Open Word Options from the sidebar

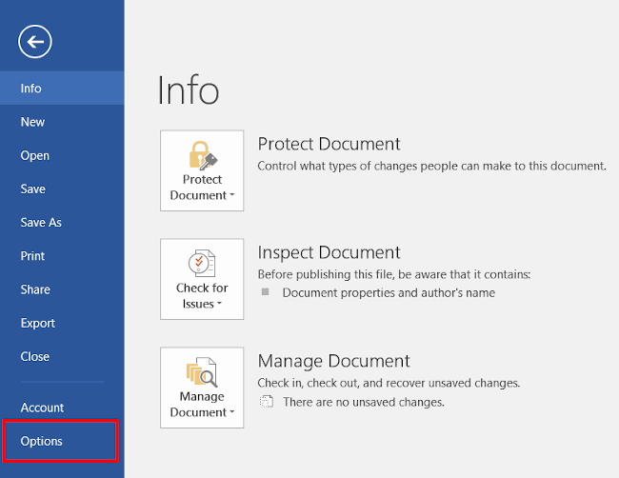(41, 441)
